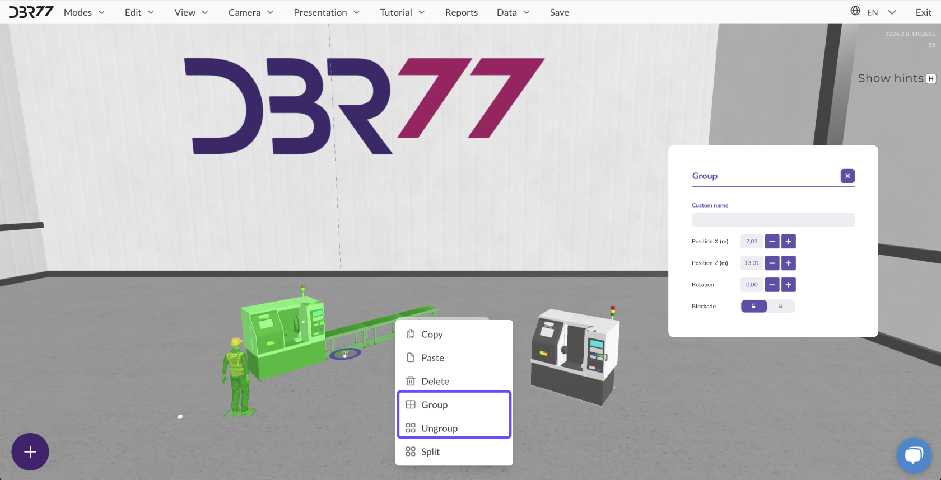
Task: Click the Copy icon in context menu
Action: (x=411, y=334)
